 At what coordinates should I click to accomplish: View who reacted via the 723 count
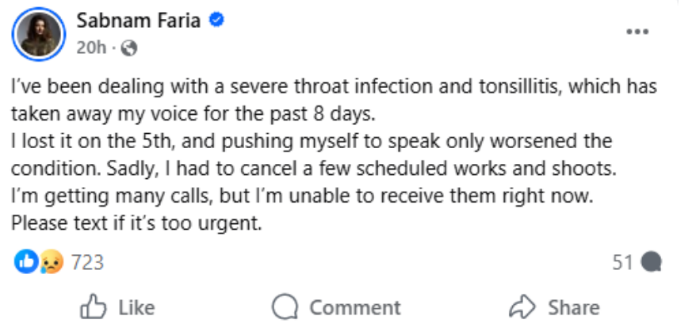tap(87, 261)
